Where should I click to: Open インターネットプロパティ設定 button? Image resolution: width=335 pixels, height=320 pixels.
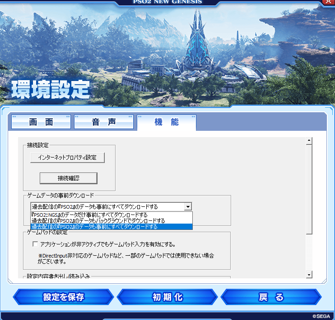coord(68,158)
